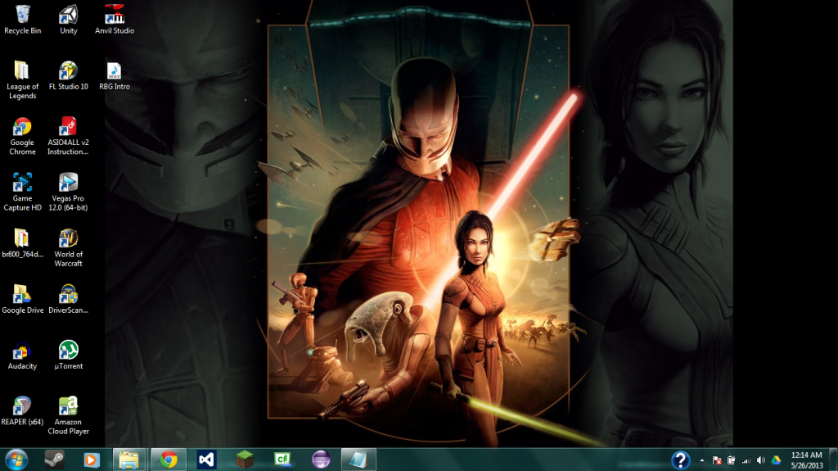
Task: Open Windows Media Player from taskbar
Action: click(x=92, y=460)
